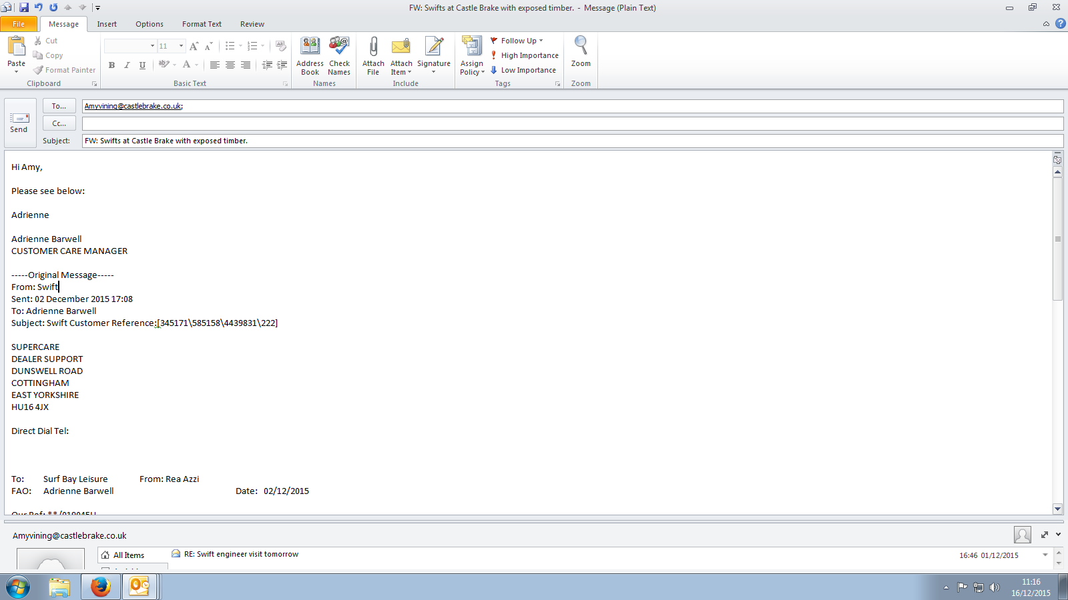Image resolution: width=1068 pixels, height=600 pixels.
Task: Click into the Subject field
Action: [x=573, y=141]
